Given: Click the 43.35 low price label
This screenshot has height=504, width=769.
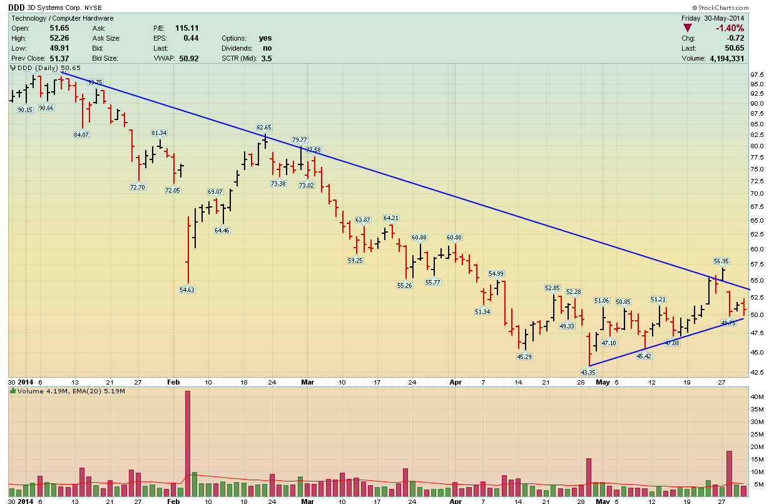Looking at the screenshot, I should point(588,372).
